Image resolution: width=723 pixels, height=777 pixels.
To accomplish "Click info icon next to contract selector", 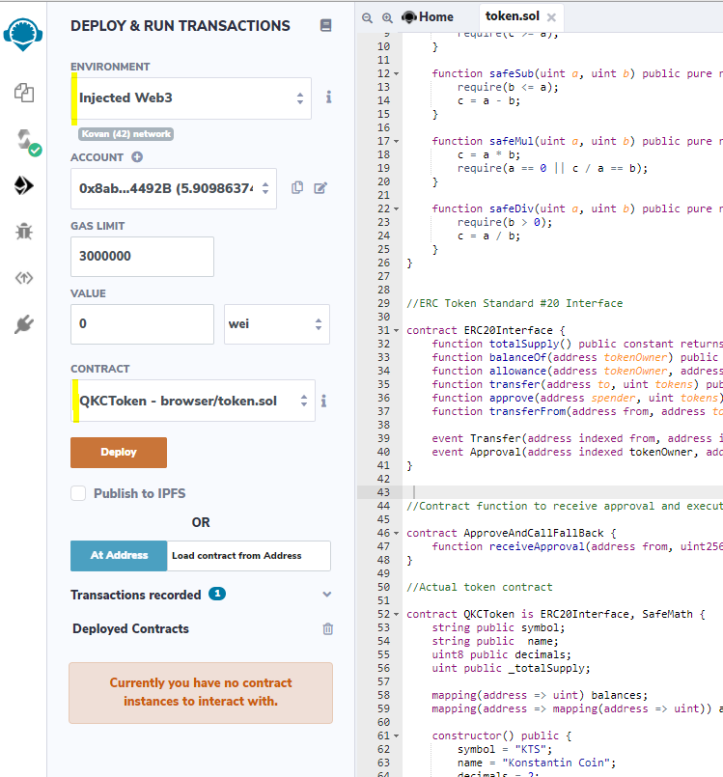I will [323, 401].
